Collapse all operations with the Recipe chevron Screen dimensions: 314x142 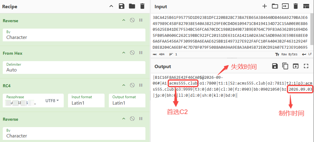pos(111,6)
